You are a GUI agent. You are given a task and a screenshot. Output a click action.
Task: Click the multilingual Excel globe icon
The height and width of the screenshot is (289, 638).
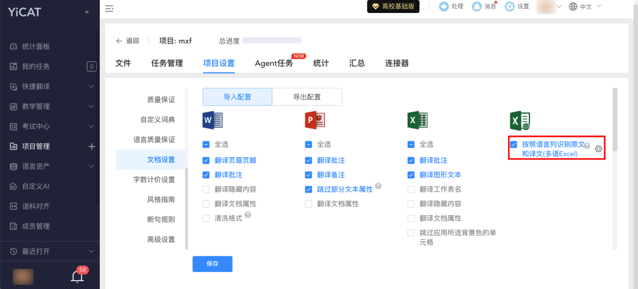click(520, 121)
